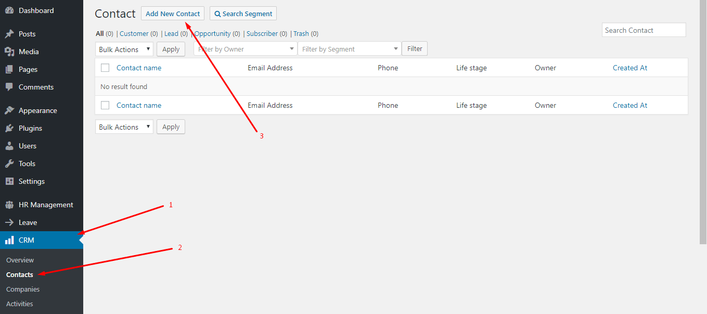The image size is (707, 314).
Task: Expand the Filter by Segment dropdown
Action: point(349,49)
